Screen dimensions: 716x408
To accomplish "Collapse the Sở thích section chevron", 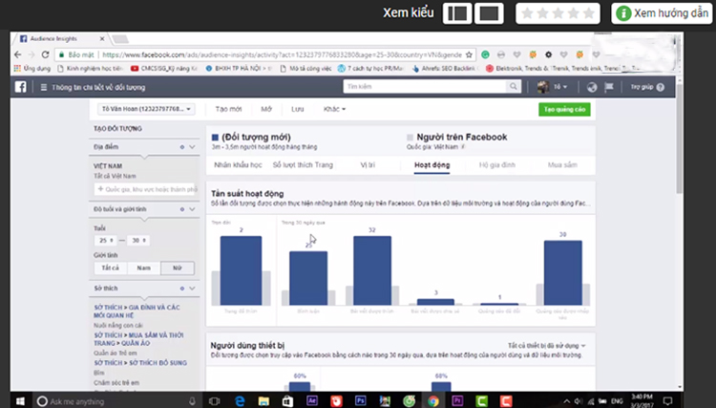I will [192, 289].
